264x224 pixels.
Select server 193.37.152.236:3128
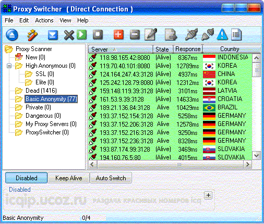pyautogui.click(x=126, y=141)
